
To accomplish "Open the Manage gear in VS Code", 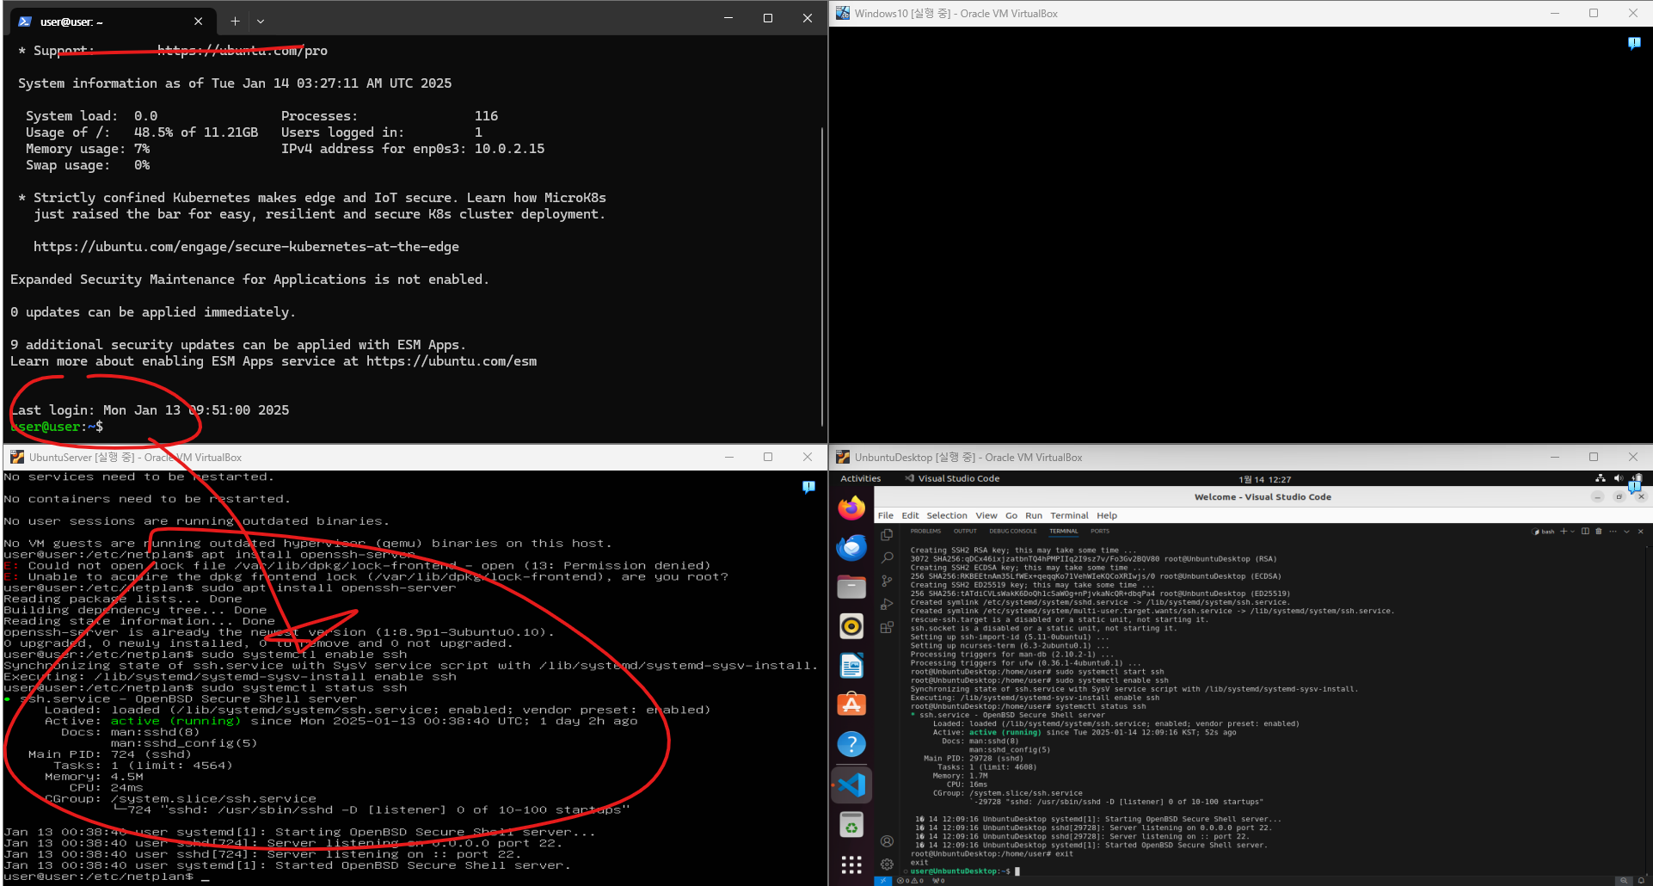I will tap(887, 864).
